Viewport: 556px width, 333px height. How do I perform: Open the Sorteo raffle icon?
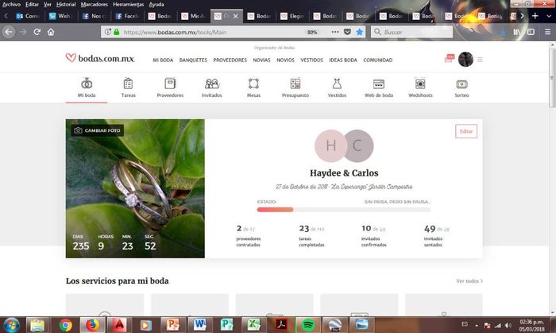(x=461, y=83)
